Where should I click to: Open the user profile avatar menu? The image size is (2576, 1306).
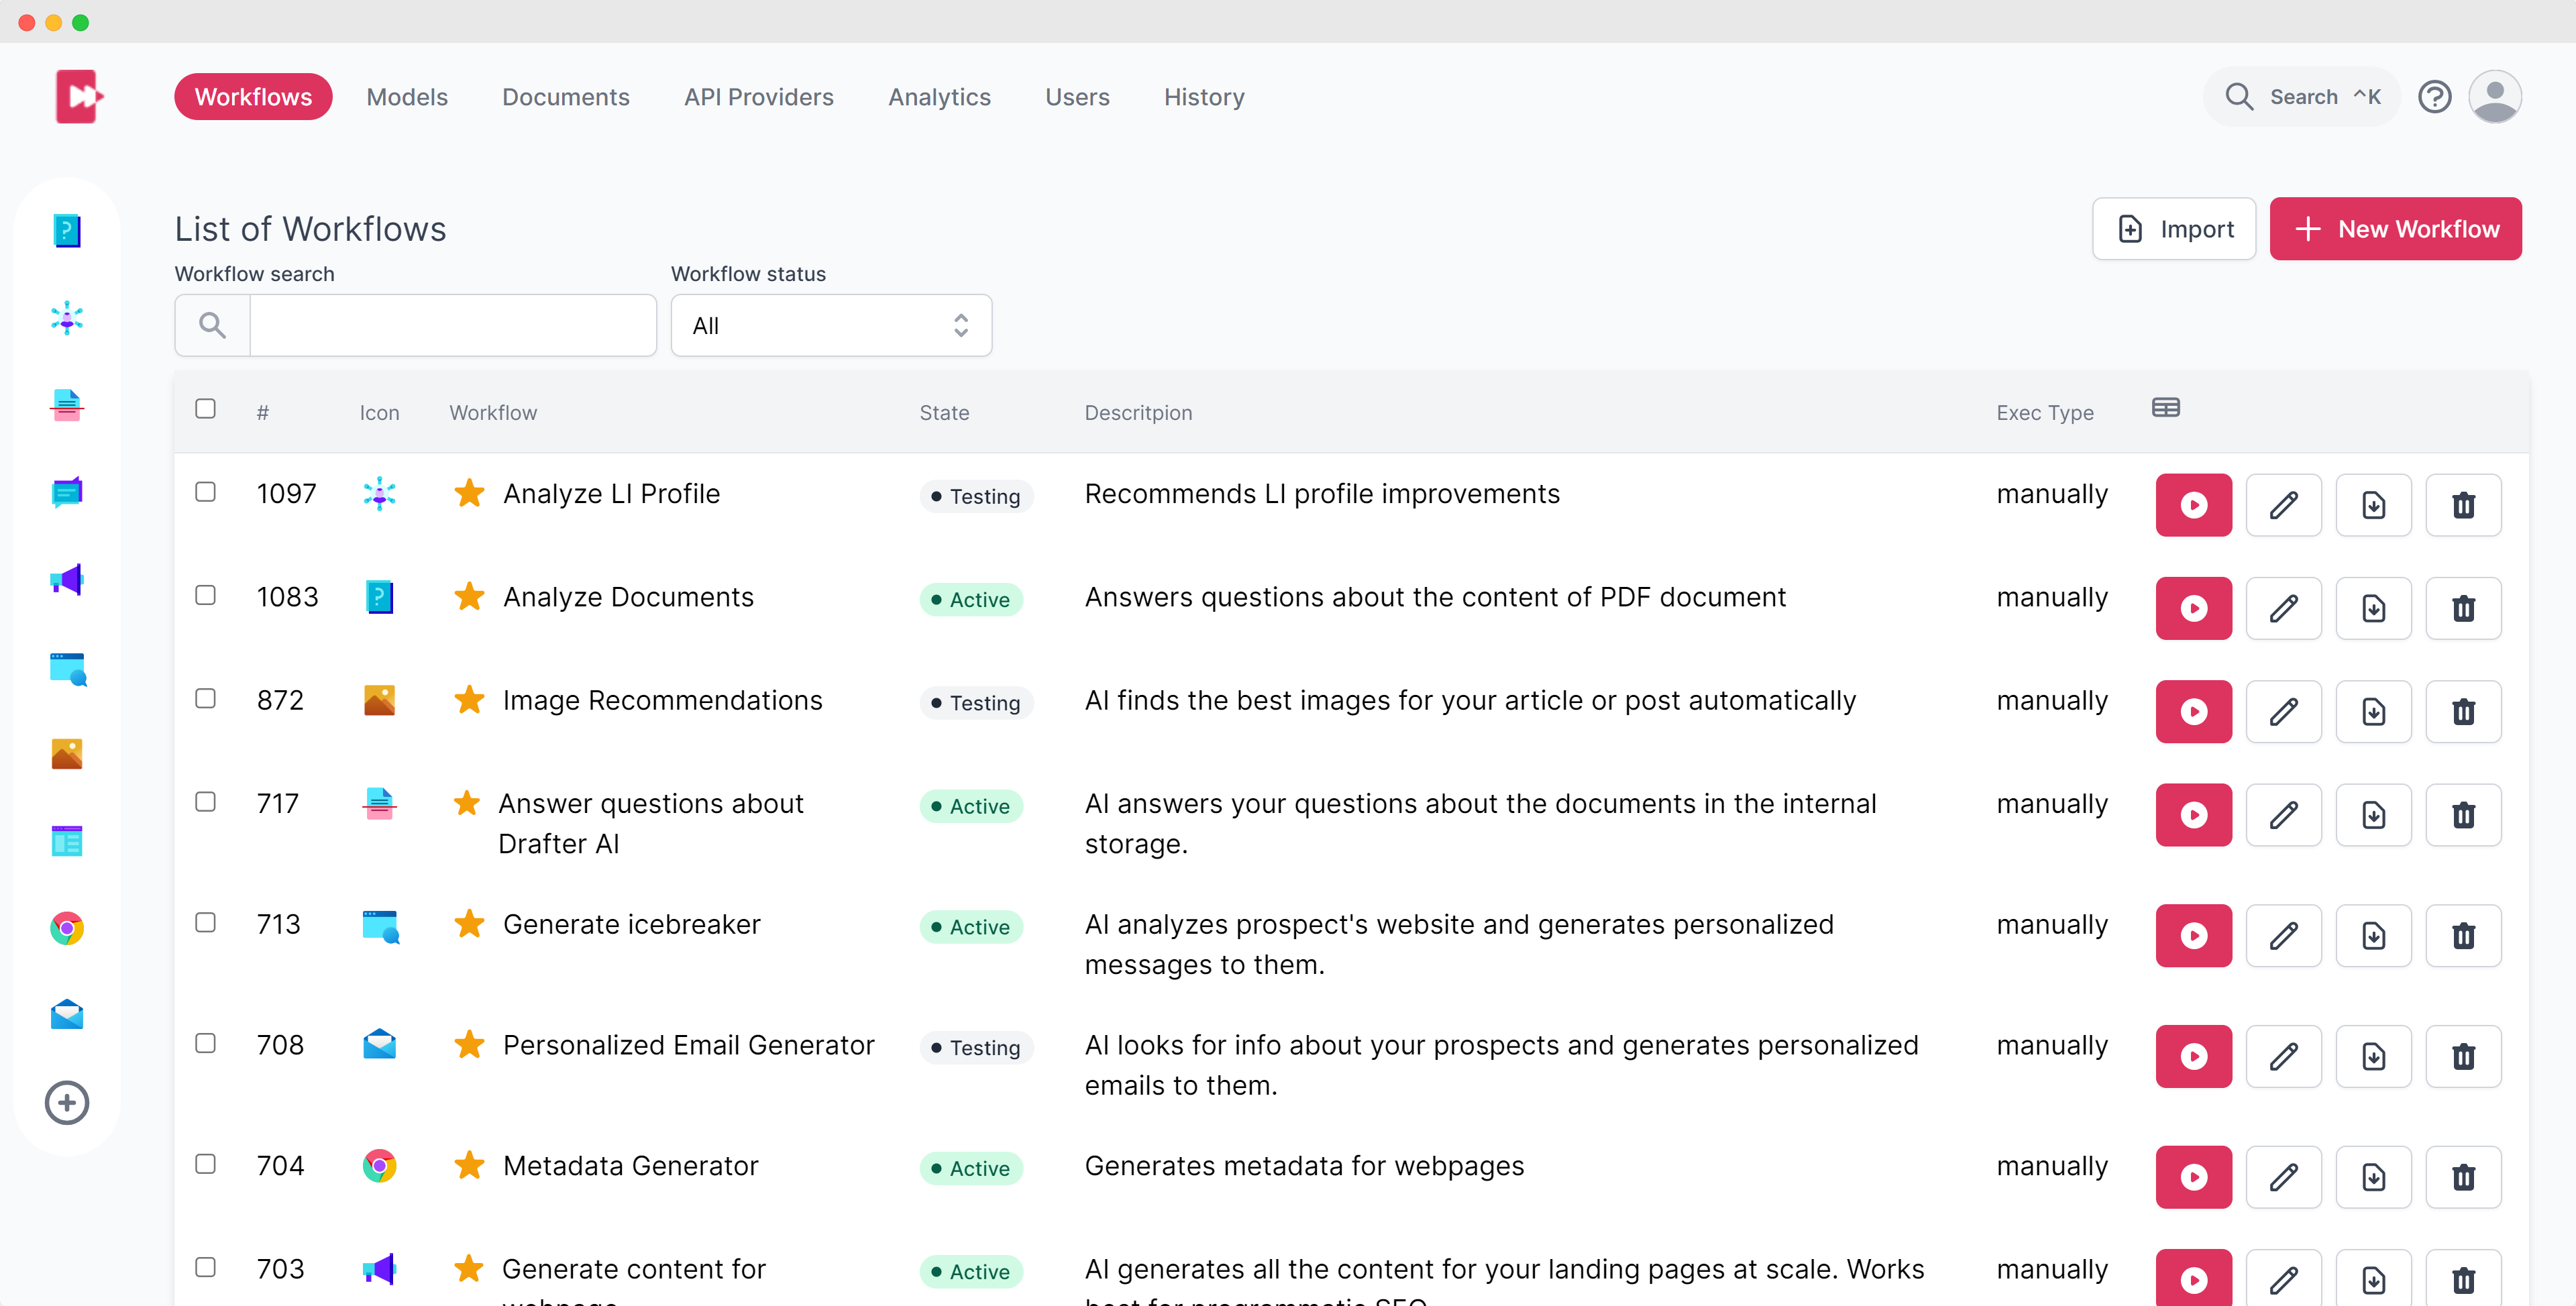[2494, 97]
